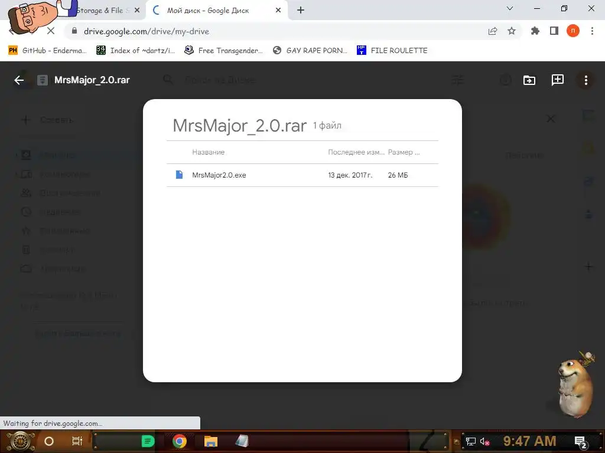This screenshot has width=605, height=453.
Task: Toggle the Chrome side panel
Action: [x=554, y=31]
